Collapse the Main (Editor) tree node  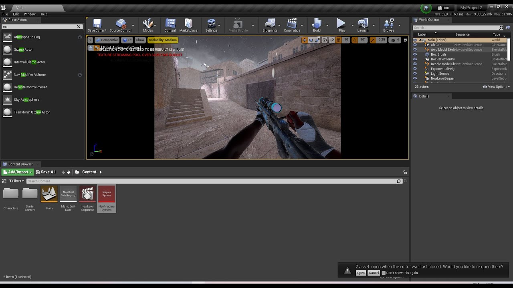pyautogui.click(x=420, y=40)
